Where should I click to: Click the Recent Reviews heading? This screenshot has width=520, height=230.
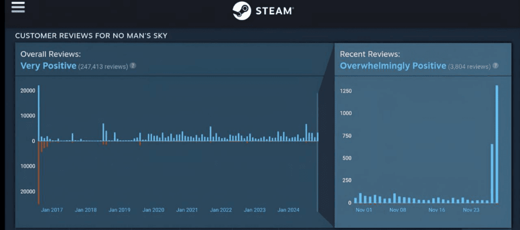pos(370,54)
